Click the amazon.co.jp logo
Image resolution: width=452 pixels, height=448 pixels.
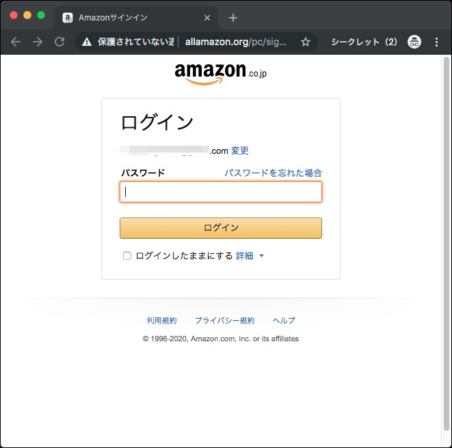(220, 73)
